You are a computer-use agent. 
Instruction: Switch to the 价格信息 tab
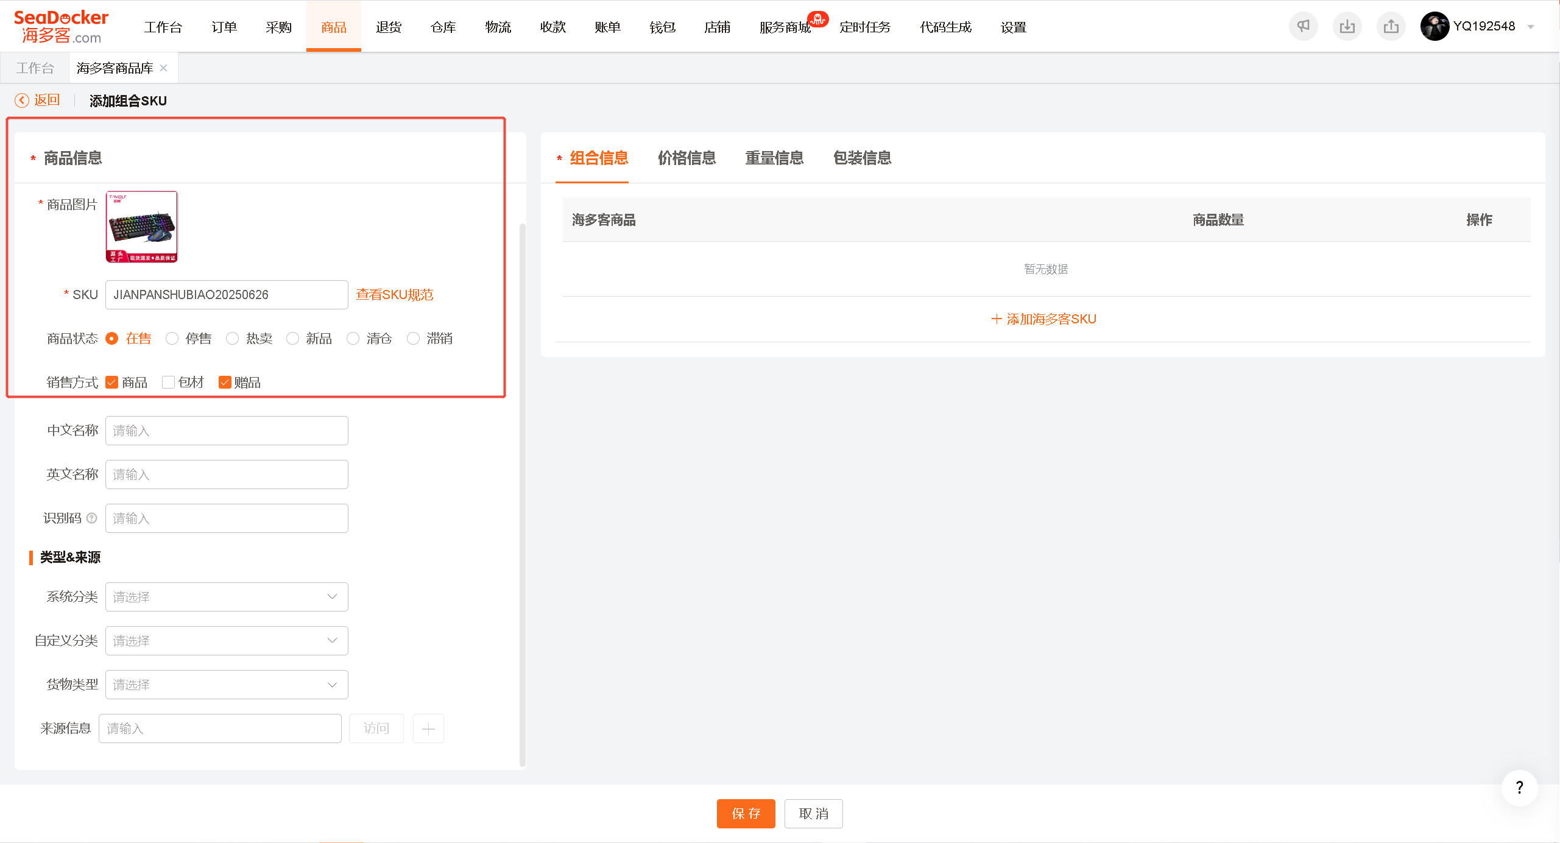pos(687,158)
